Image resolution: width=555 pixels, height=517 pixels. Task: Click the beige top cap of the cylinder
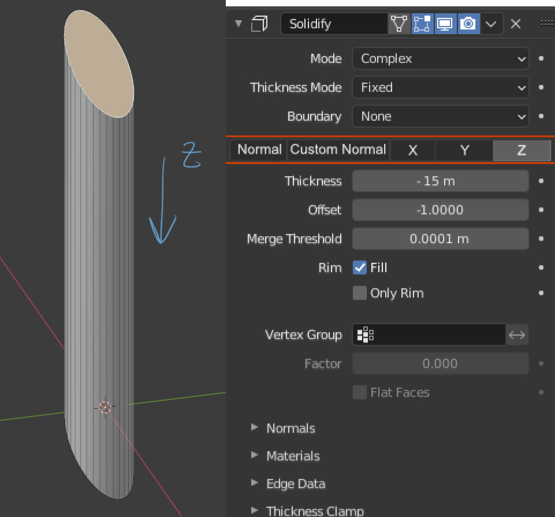[99, 64]
